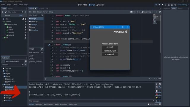Viewport: 190px width, 107px height.
Task: Open the Help menu
Action: click(x=26, y=5)
